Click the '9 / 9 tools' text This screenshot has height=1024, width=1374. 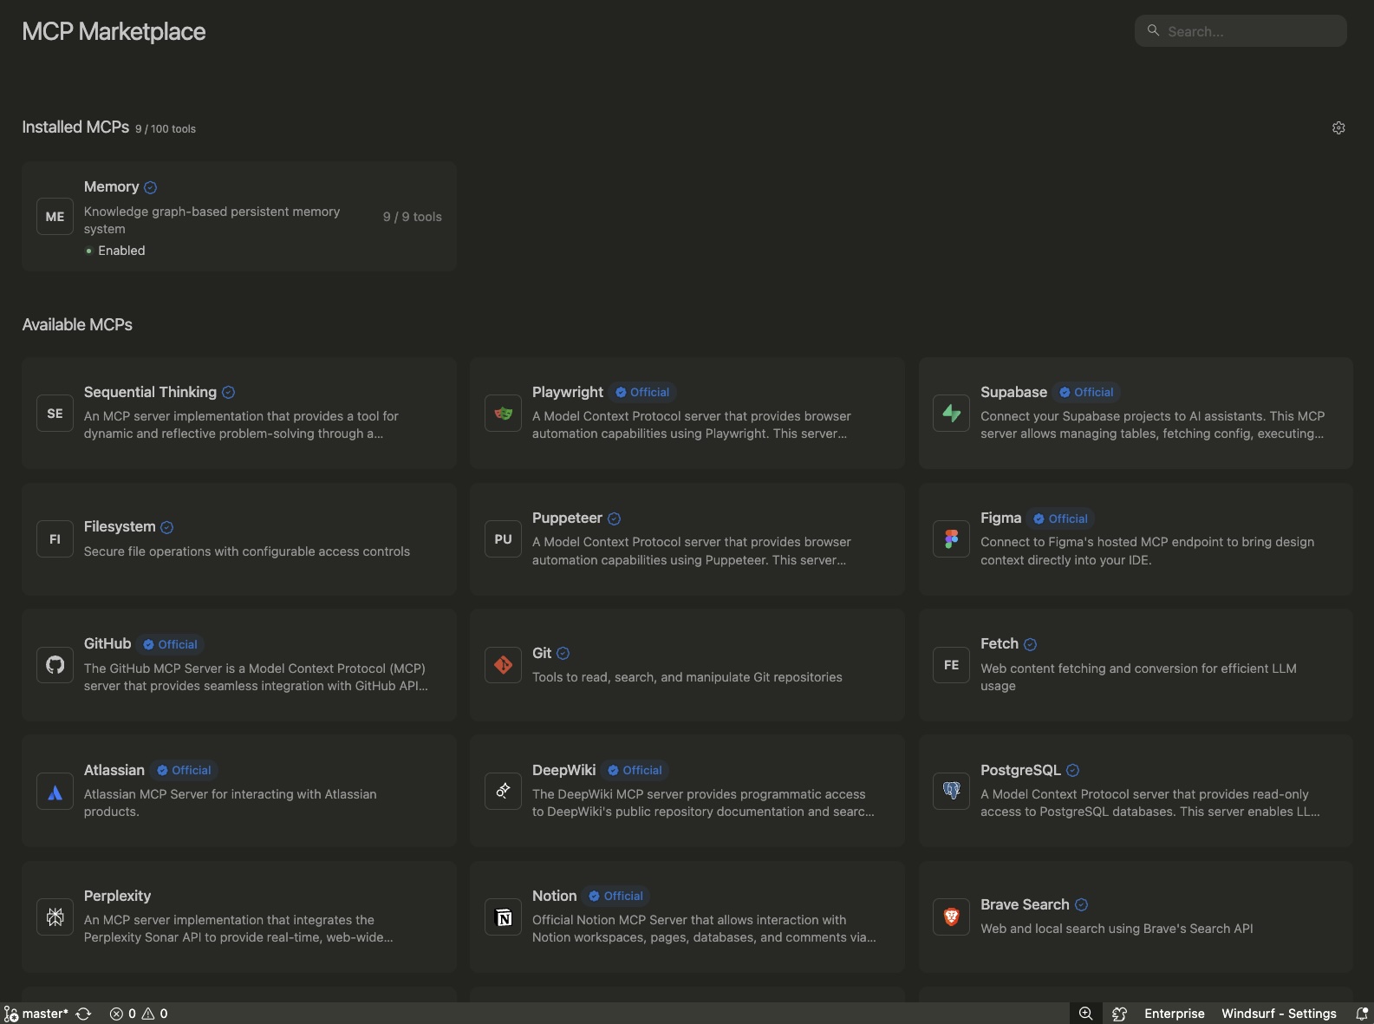pos(413,217)
